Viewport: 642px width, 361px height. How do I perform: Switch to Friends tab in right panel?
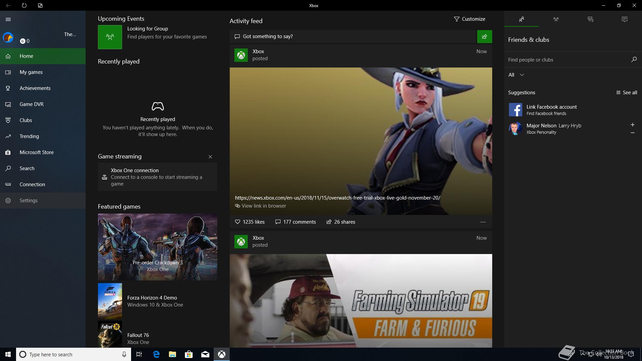click(521, 19)
